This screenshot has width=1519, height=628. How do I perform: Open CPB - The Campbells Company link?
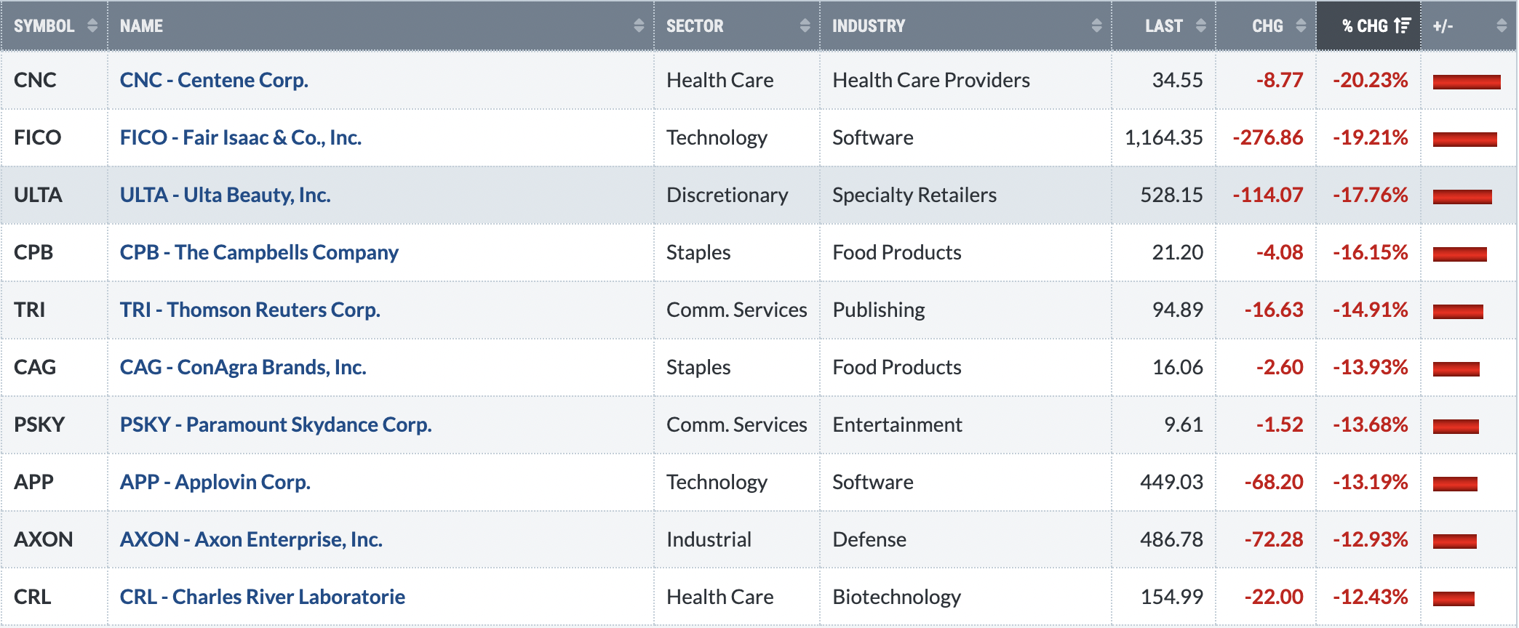(259, 252)
